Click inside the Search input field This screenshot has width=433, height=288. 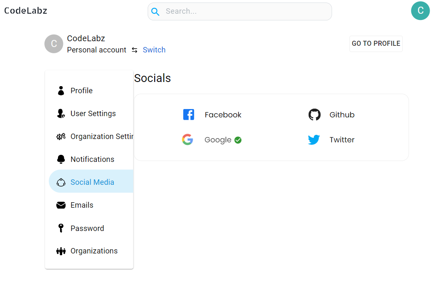(x=239, y=11)
